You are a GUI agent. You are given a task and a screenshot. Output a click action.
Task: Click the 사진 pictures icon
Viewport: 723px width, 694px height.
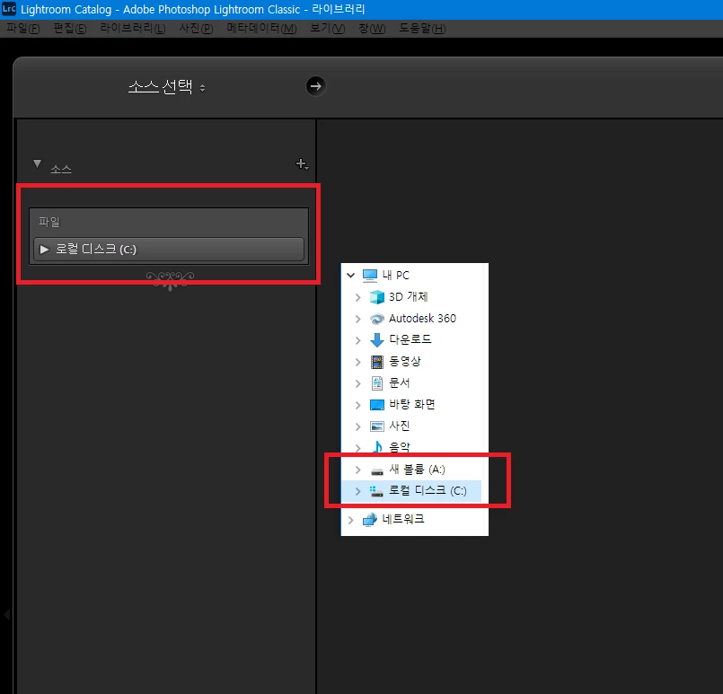click(376, 426)
